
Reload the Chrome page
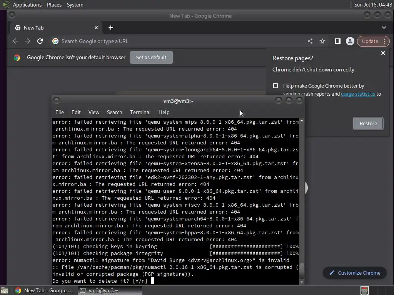40,41
